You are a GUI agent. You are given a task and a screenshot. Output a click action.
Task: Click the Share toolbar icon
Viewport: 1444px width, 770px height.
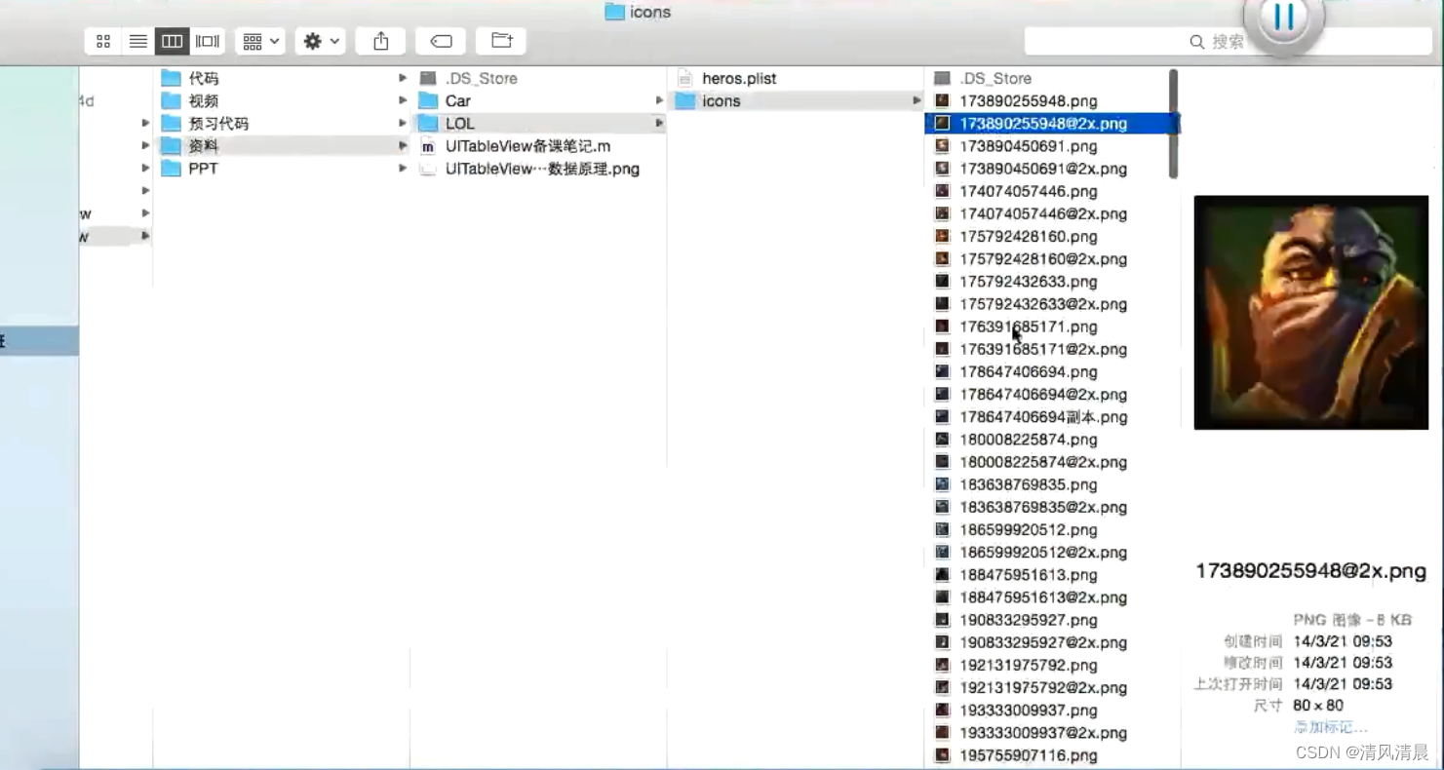(381, 41)
